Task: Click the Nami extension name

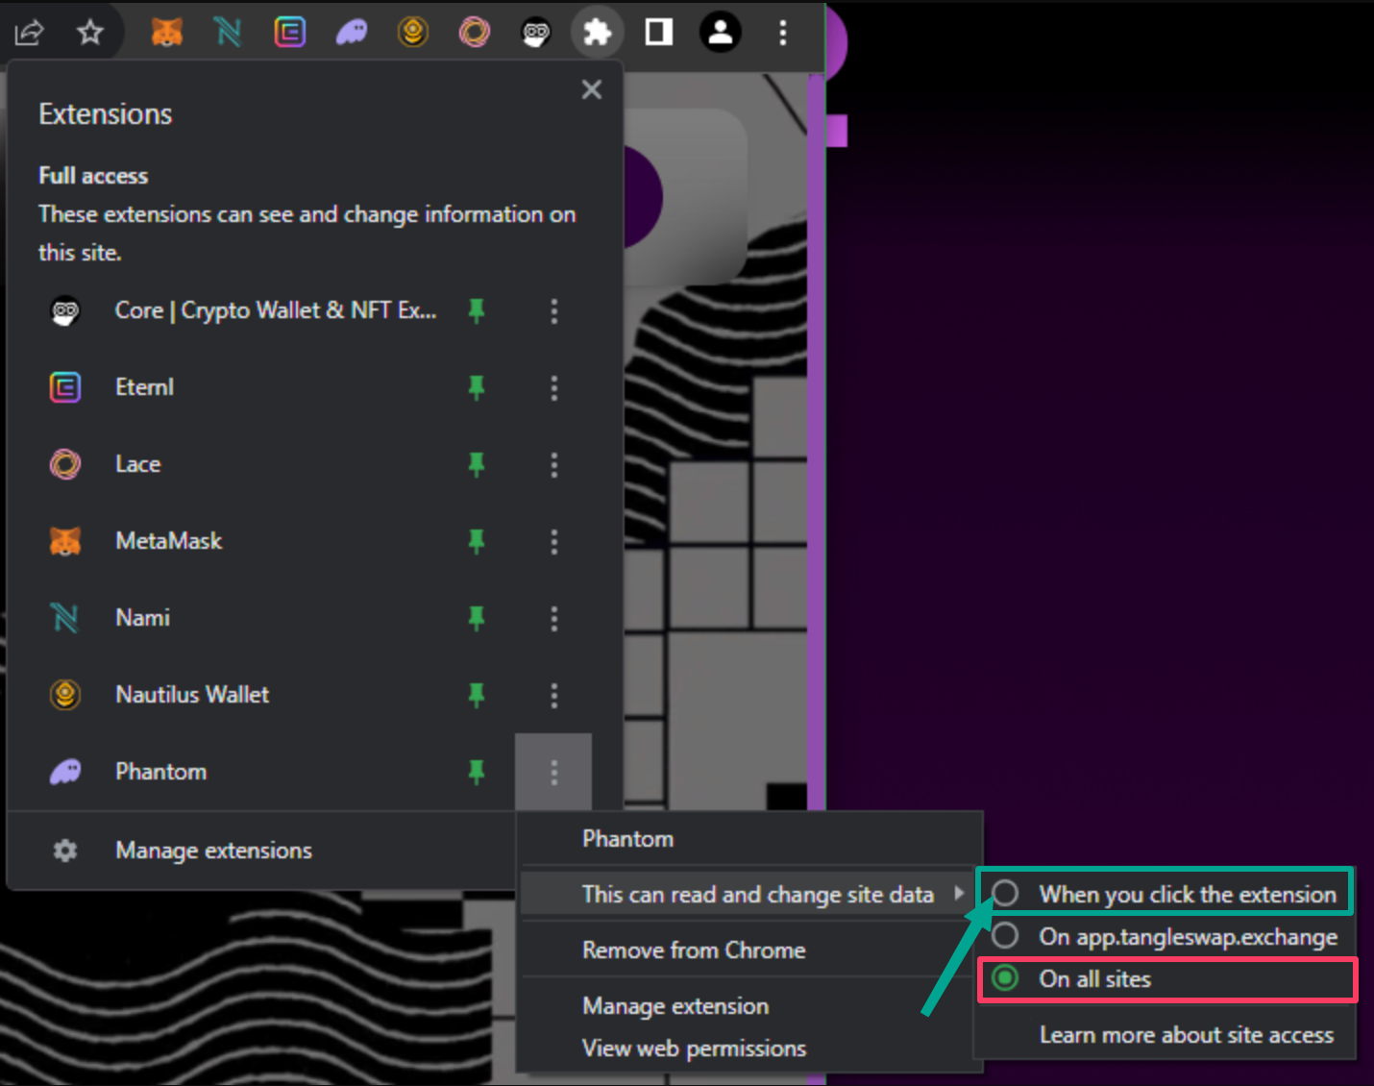Action: click(142, 618)
